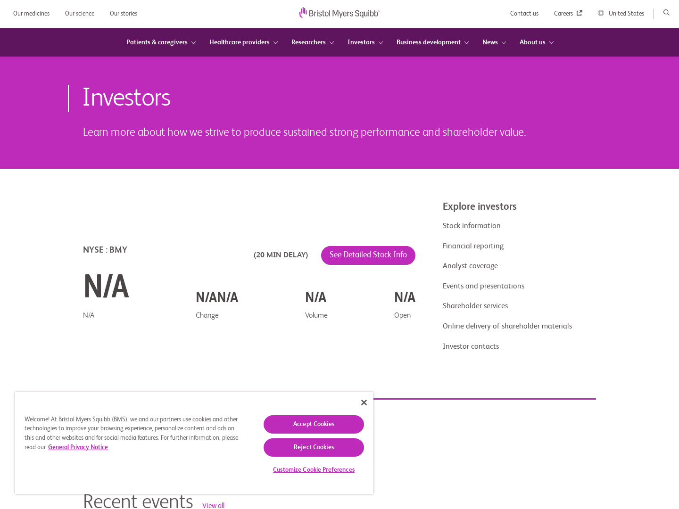Click See Detailed Stock Info button
The image size is (679, 509).
[x=368, y=255]
